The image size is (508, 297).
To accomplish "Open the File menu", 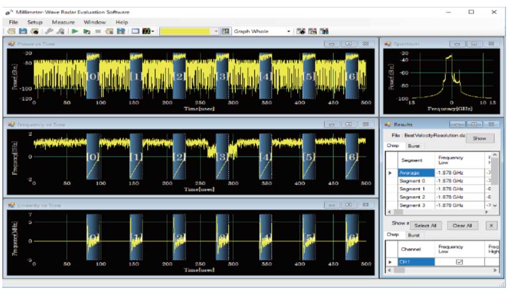I will [13, 22].
